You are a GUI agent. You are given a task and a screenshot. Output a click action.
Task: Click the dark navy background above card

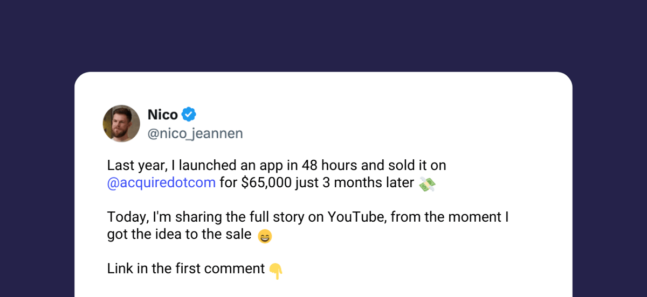point(323,35)
